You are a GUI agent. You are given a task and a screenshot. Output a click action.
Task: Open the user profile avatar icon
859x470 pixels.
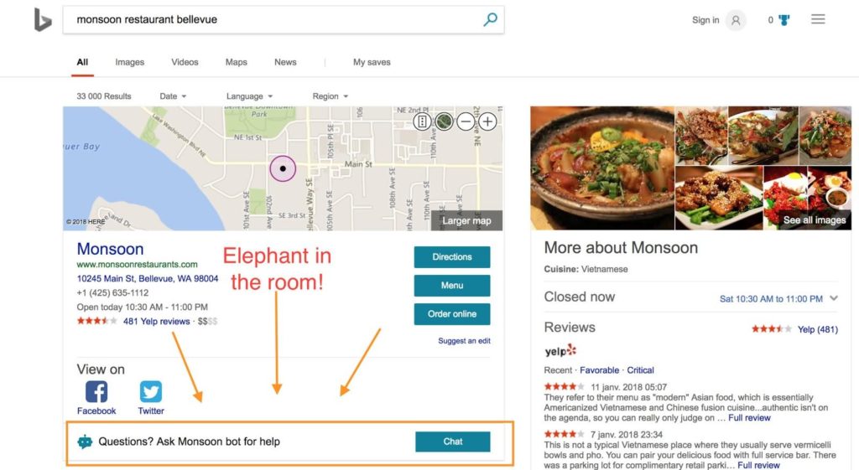tap(735, 20)
